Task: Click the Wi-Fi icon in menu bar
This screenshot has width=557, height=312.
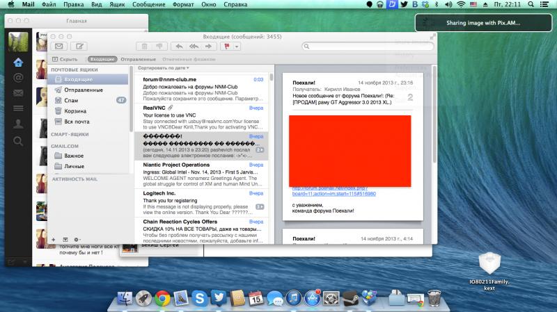Action: pyautogui.click(x=461, y=5)
